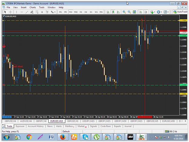Zoom in on the chart
The height and width of the screenshot is (142, 189).
(x=124, y=12)
